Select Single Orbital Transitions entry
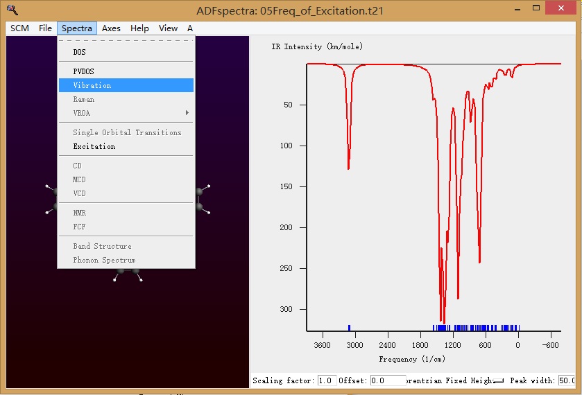The height and width of the screenshot is (395, 582). (126, 132)
